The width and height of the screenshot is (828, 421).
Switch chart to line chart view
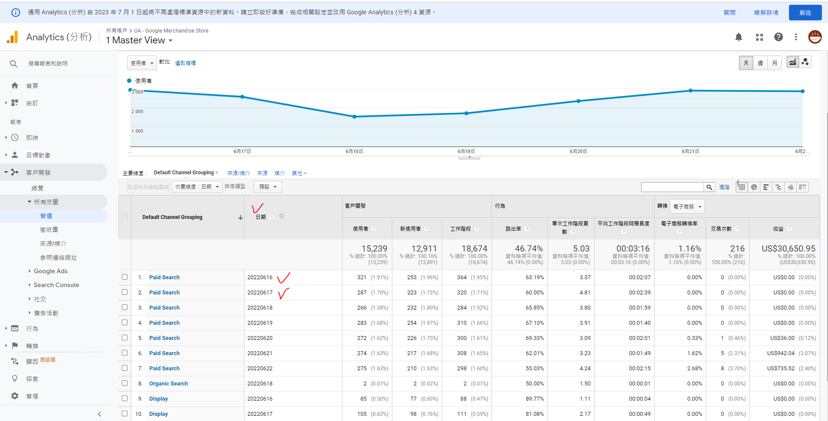point(792,62)
